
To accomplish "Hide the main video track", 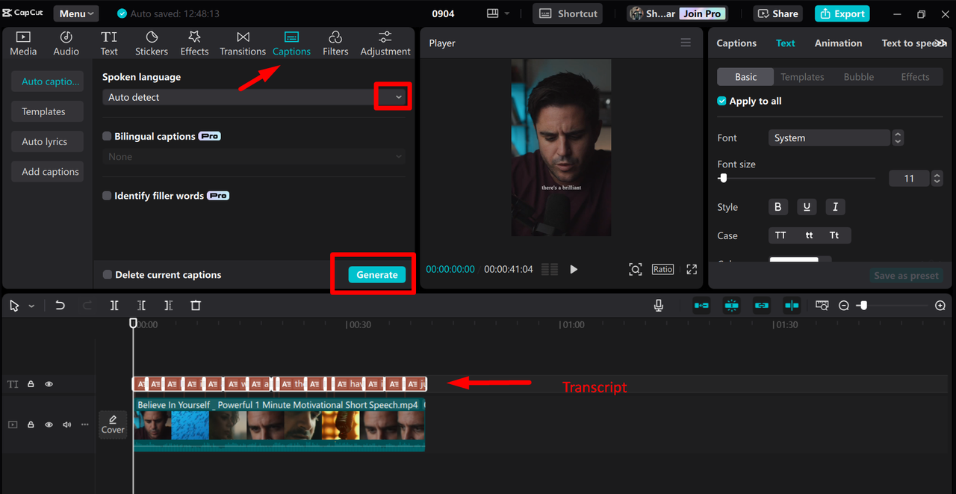I will tap(49, 424).
